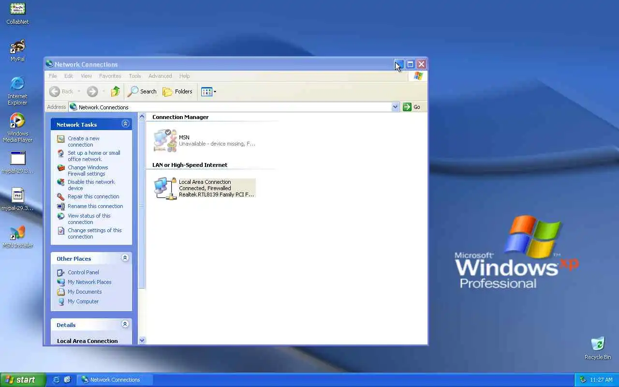This screenshot has height=387, width=619.
Task: Open the Help menu
Action: click(184, 76)
